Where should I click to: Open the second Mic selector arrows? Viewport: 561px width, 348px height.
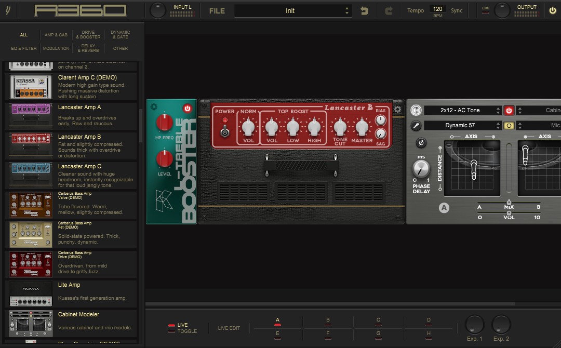point(520,126)
